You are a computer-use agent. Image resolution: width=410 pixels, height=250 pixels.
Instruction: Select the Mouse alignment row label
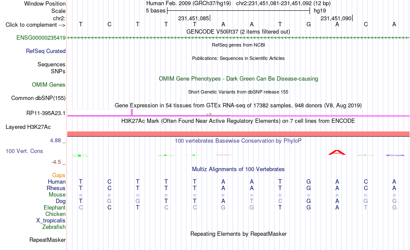[x=57, y=195]
